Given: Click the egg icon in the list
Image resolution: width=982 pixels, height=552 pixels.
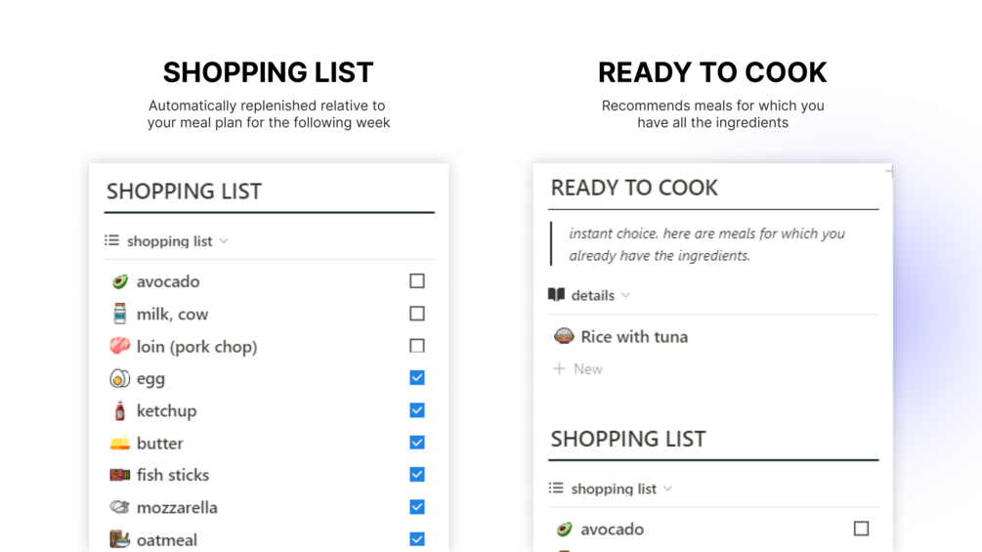Looking at the screenshot, I should coord(119,378).
